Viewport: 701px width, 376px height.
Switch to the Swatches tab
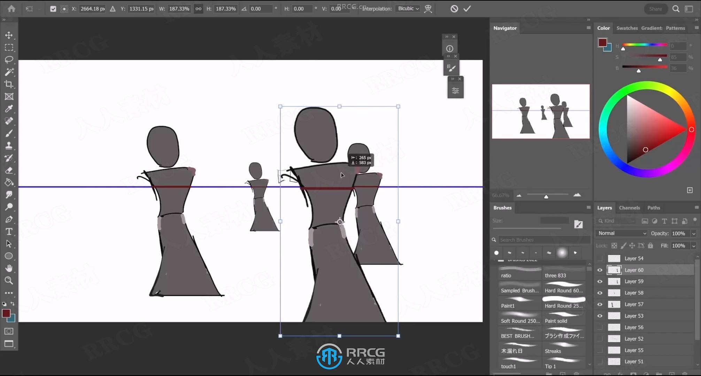[x=627, y=28]
